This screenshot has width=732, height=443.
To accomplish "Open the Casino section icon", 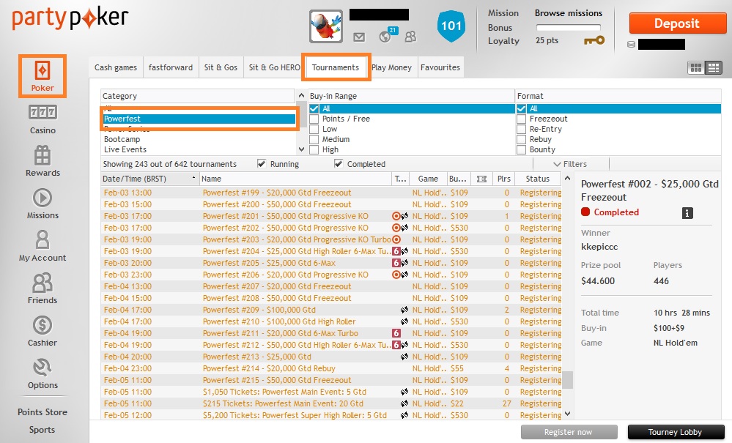I will click(42, 112).
